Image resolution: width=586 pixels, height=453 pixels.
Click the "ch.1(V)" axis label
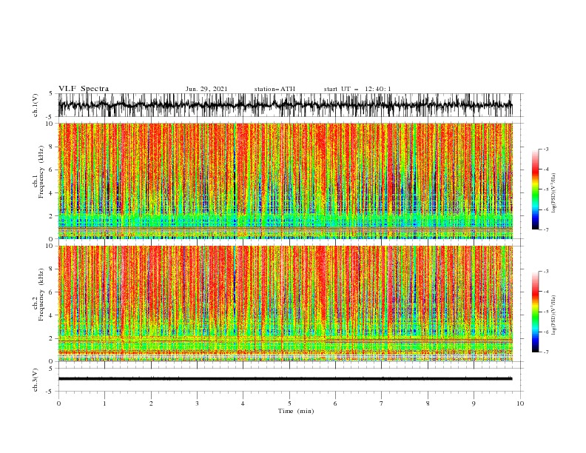[x=36, y=105]
